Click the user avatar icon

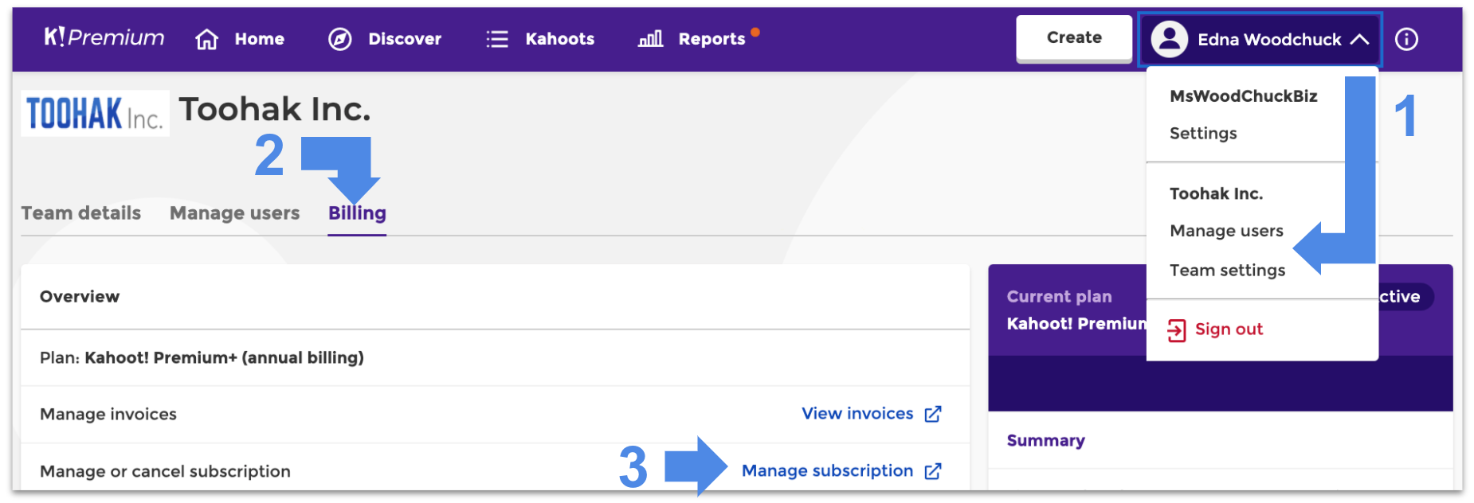coord(1170,39)
